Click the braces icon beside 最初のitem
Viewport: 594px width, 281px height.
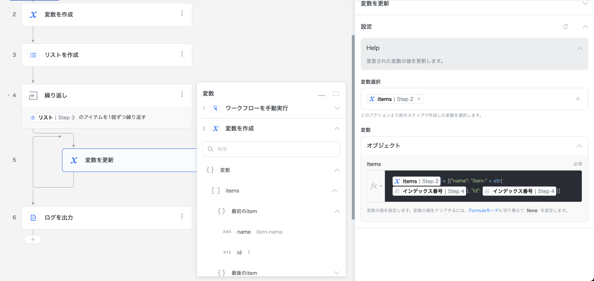[222, 211]
